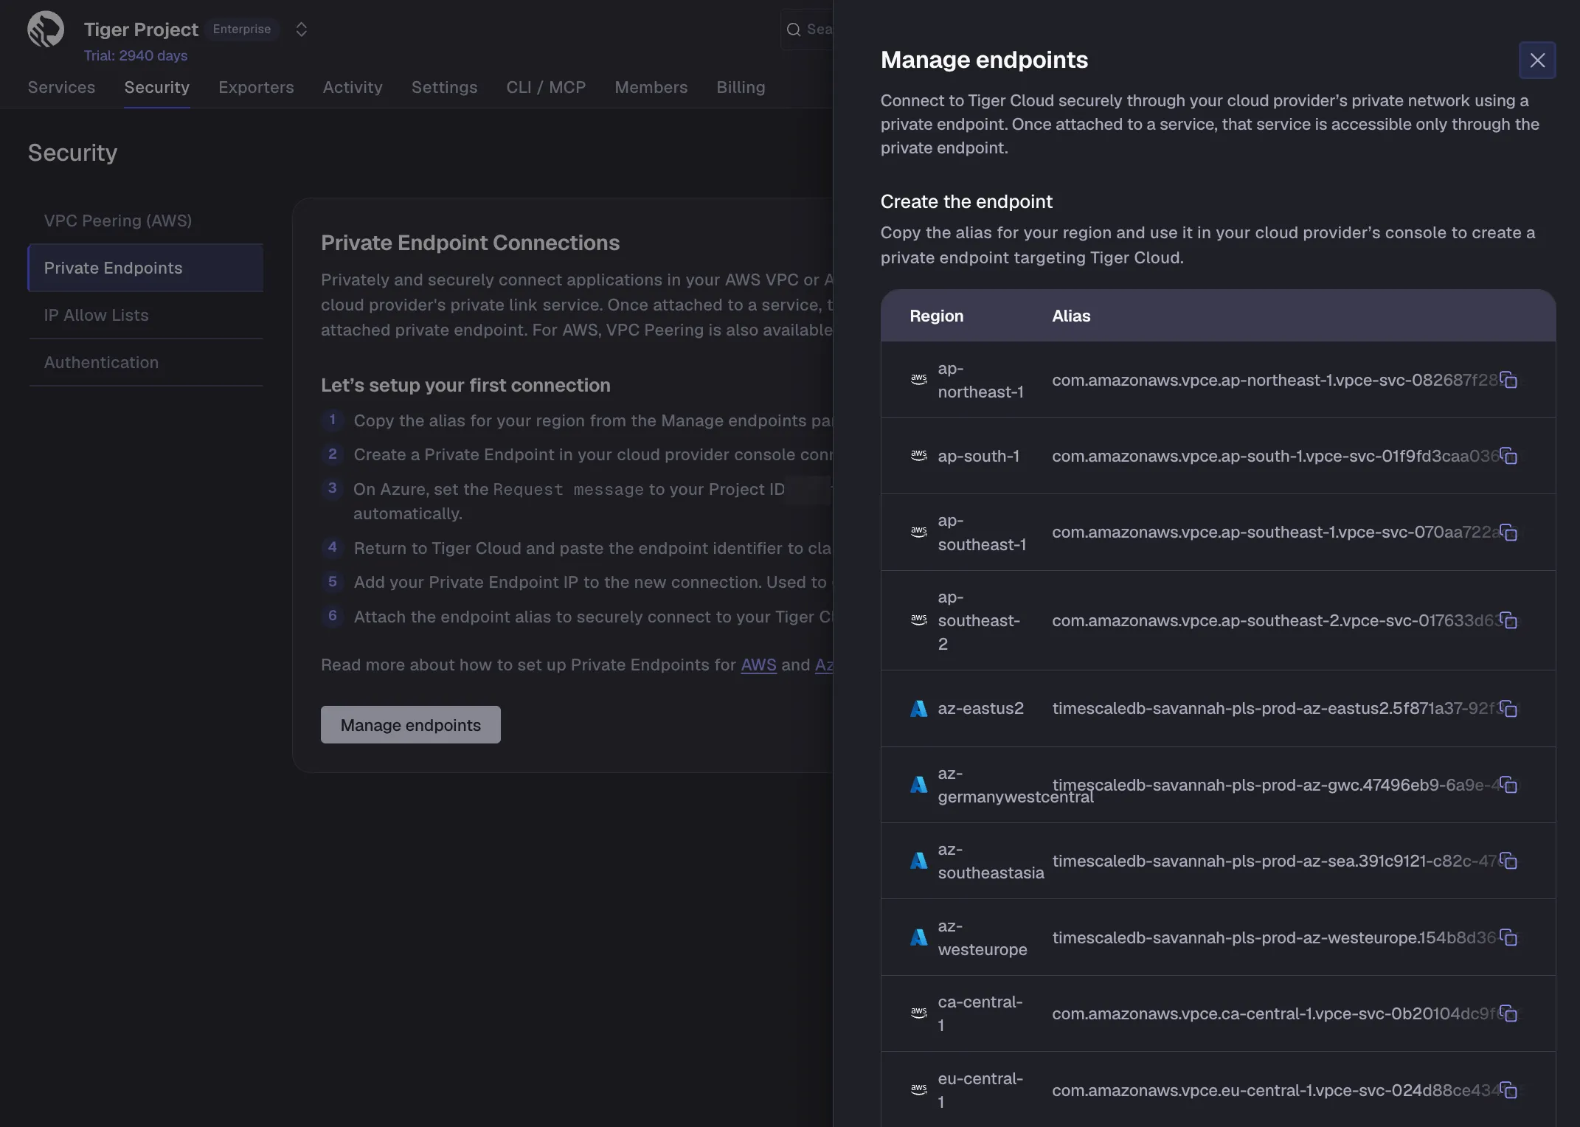1580x1127 pixels.
Task: Click AWS icon beside eu-central-1
Action: (918, 1089)
